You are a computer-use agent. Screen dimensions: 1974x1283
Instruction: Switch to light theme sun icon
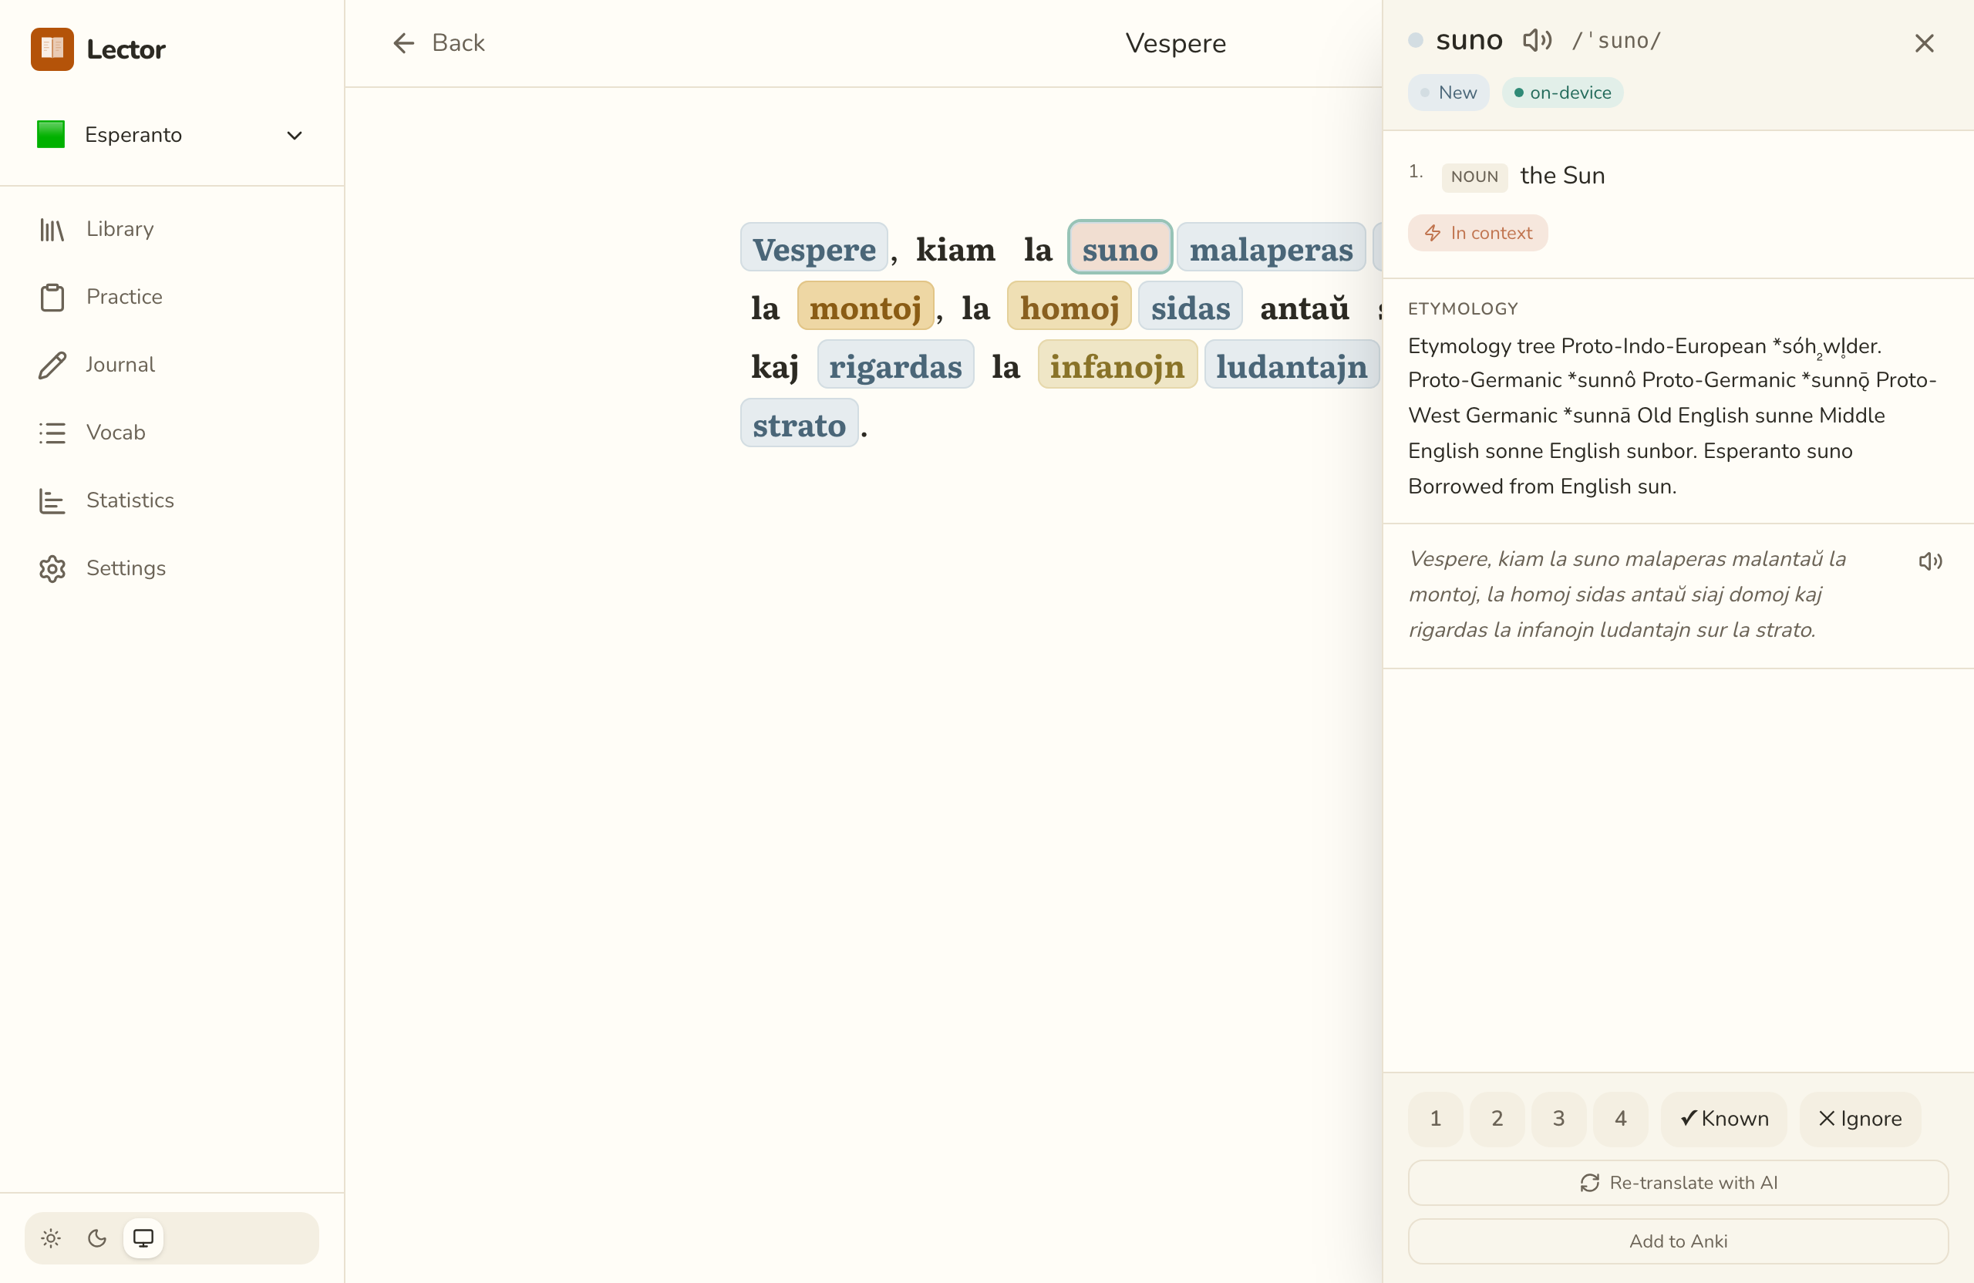click(51, 1238)
